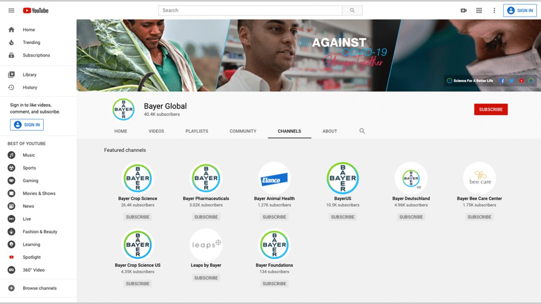Switch to the COMMUNITY tab
The image size is (541, 304).
pos(243,131)
